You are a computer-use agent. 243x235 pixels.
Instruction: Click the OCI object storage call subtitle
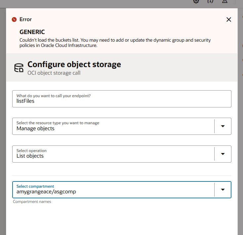54,73
